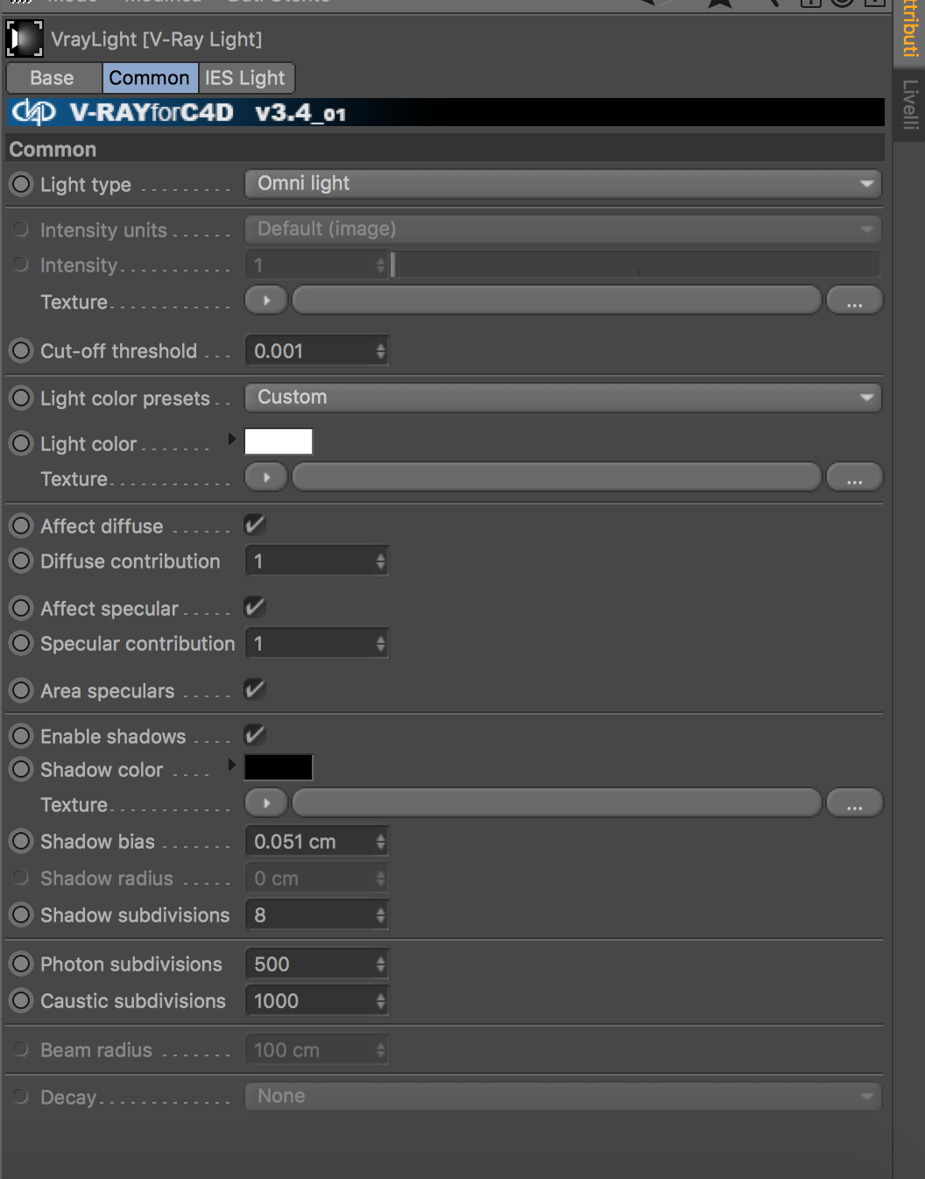Open the Light type dropdown

tap(563, 184)
